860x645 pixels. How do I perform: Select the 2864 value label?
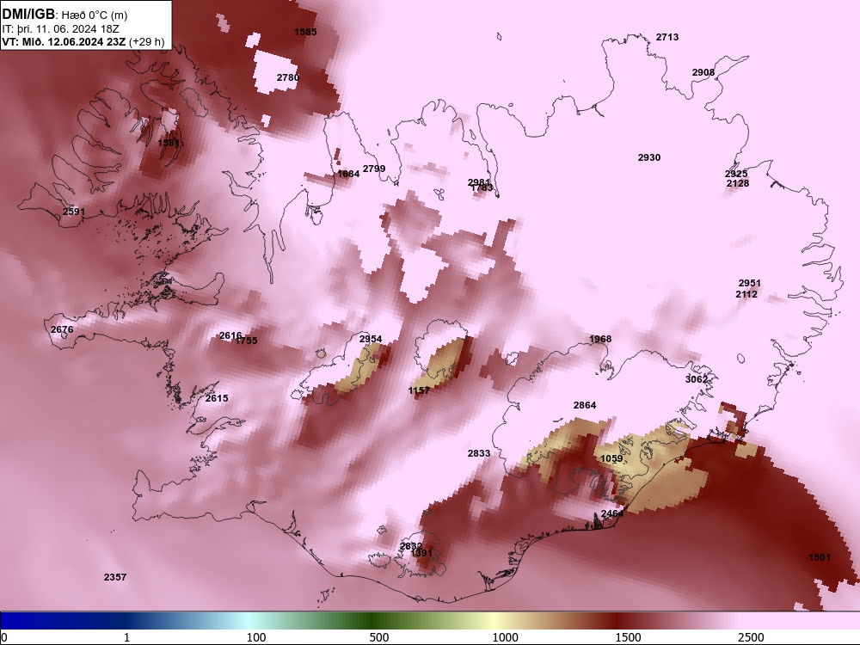(585, 405)
